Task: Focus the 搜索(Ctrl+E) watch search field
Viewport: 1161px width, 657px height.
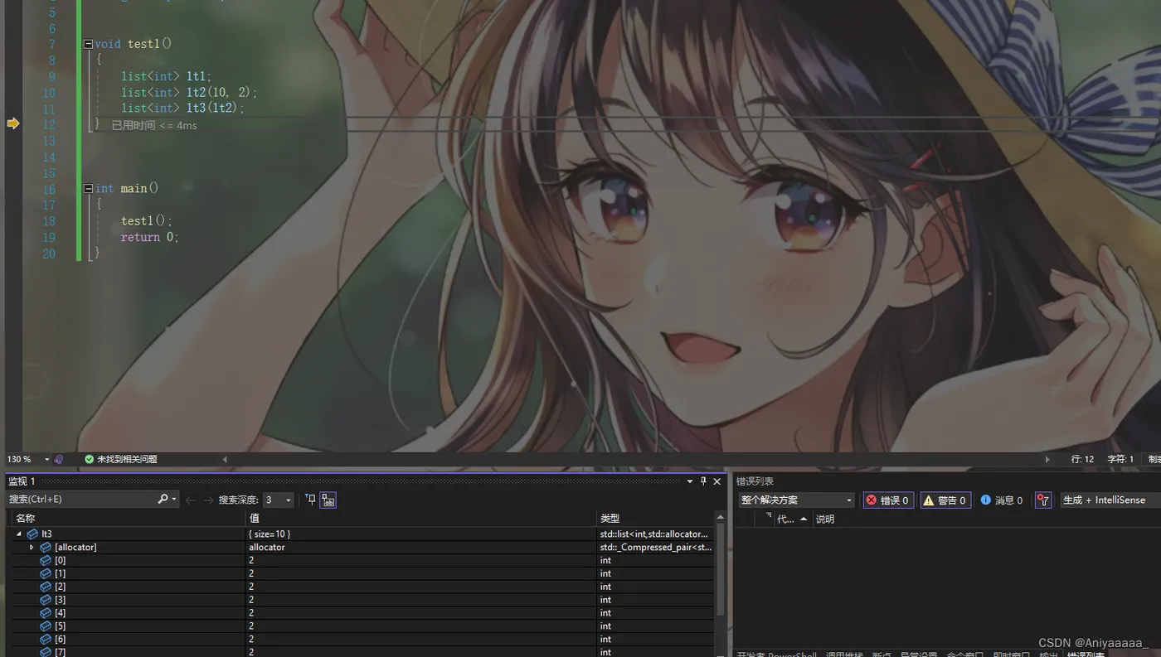Action: coord(81,500)
